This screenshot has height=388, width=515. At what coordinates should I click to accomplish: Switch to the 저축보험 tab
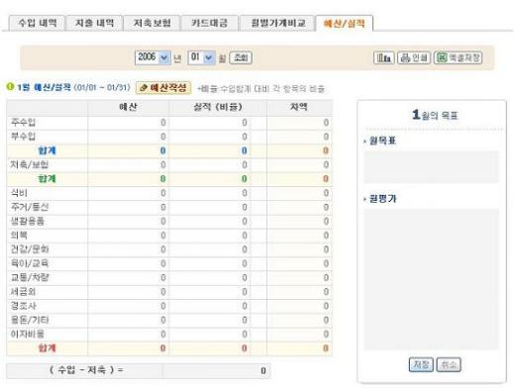(152, 23)
